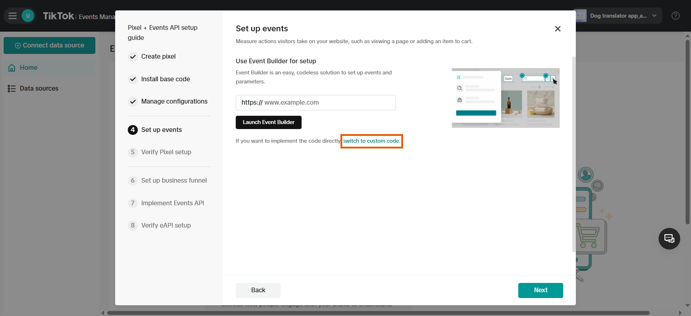Click the Use Event Builder for setup heading
The height and width of the screenshot is (316, 691).
(x=276, y=61)
